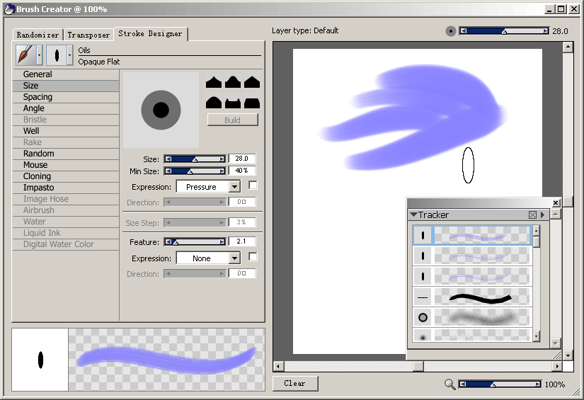Image resolution: width=584 pixels, height=400 pixels.
Task: Click the stroke preview strip
Action: 166,360
